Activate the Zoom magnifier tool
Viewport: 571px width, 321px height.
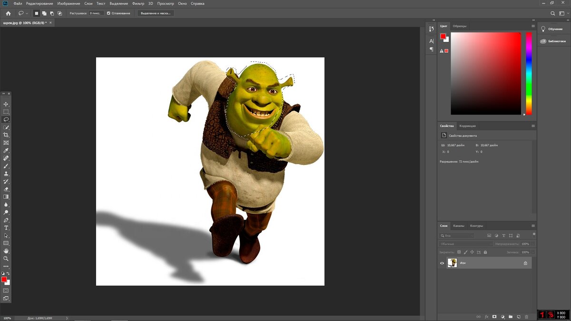click(6, 259)
